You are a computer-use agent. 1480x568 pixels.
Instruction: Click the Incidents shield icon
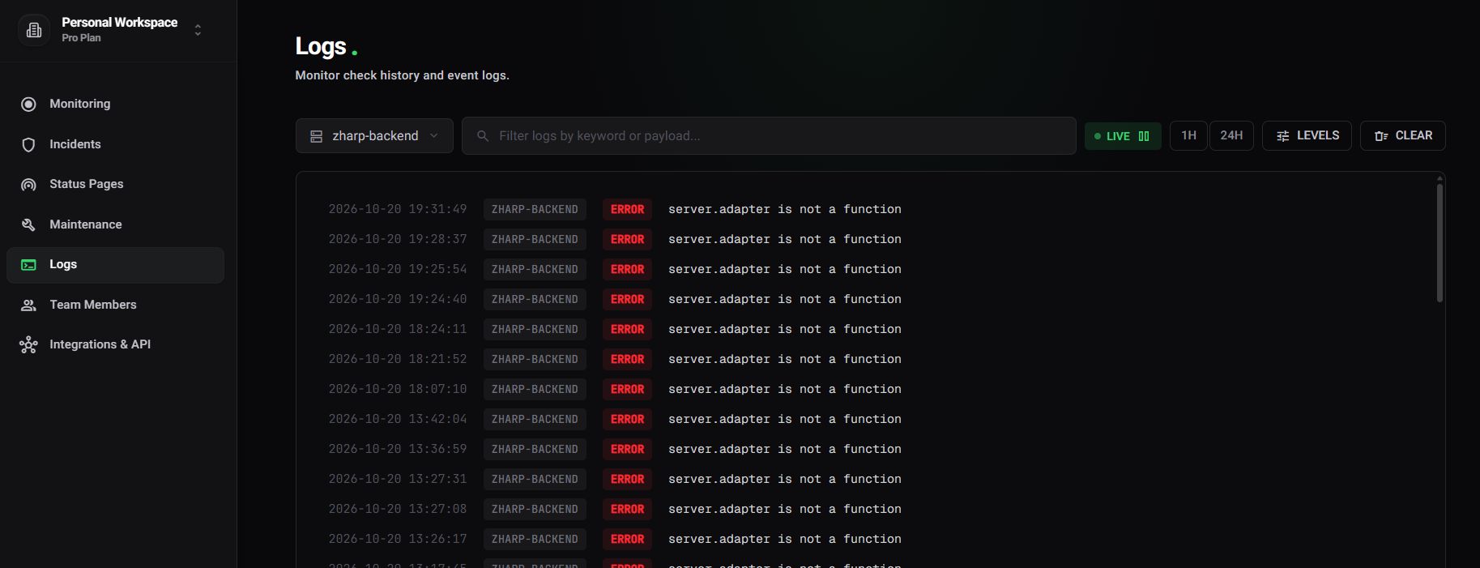click(28, 144)
